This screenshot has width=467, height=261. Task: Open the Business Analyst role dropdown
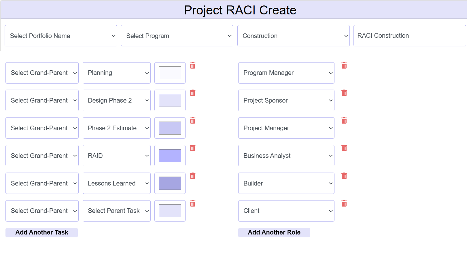point(286,156)
